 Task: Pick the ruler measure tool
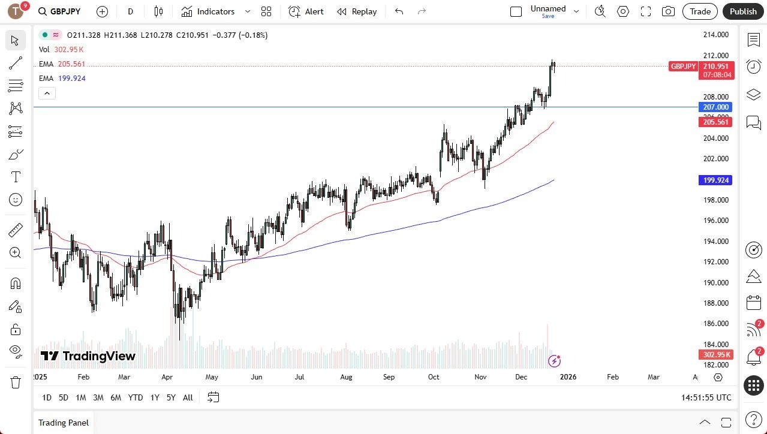(16, 230)
